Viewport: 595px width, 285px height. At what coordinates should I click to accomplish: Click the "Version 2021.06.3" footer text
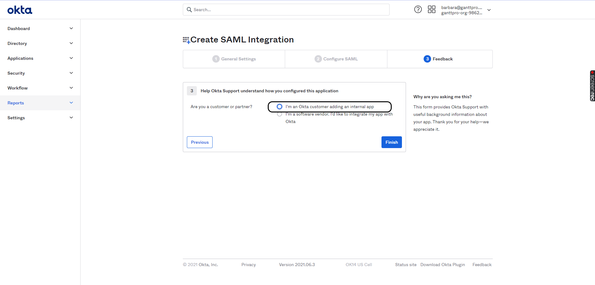[297, 265]
